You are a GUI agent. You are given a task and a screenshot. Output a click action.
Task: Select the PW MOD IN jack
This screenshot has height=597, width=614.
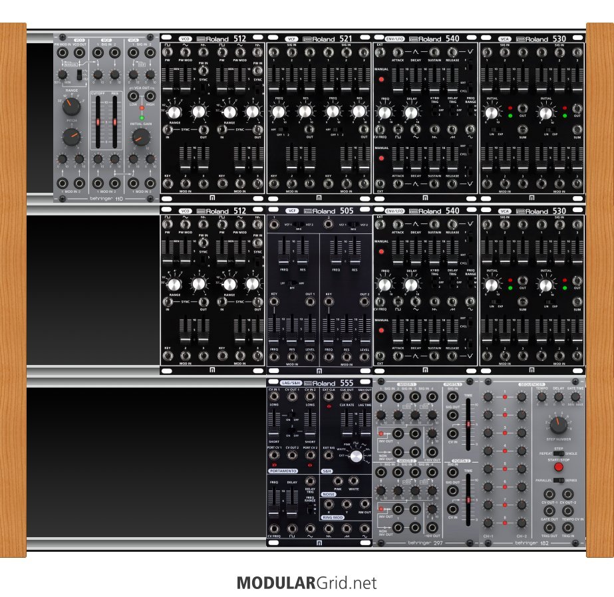pyautogui.click(x=63, y=53)
